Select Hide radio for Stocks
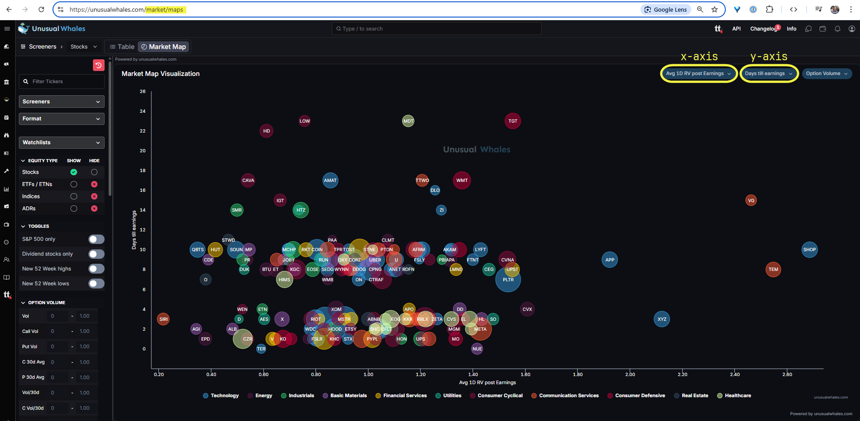 click(94, 172)
